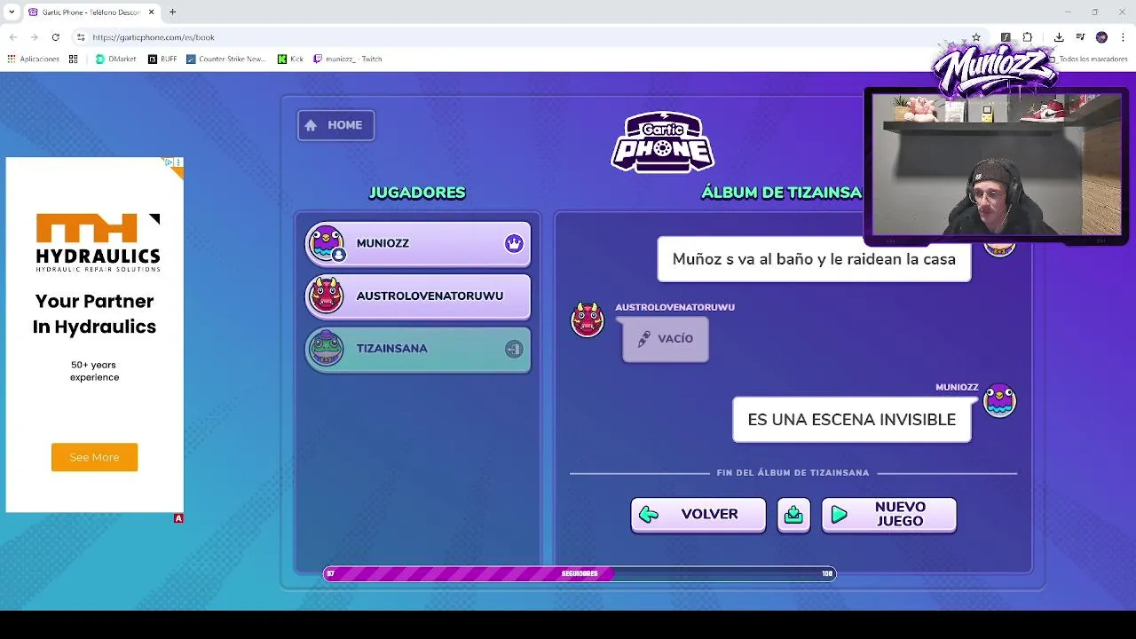
Task: Close the Gartic Phone tab
Action: pos(152,12)
